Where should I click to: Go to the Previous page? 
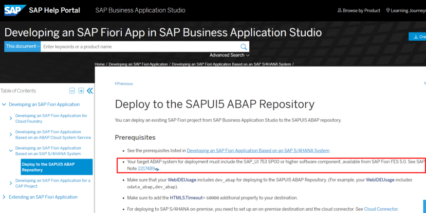124,84
